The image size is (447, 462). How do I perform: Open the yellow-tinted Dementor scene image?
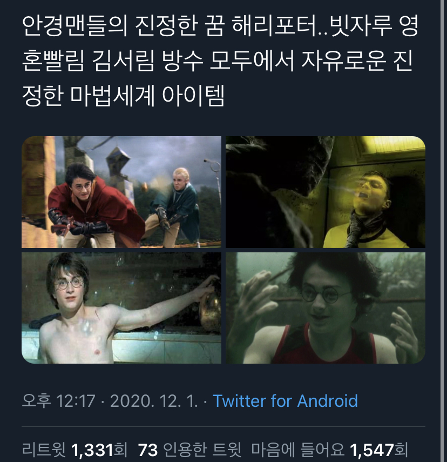click(326, 192)
